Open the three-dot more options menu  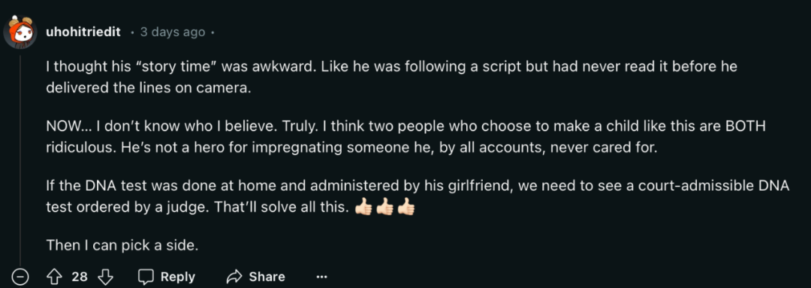[321, 277]
